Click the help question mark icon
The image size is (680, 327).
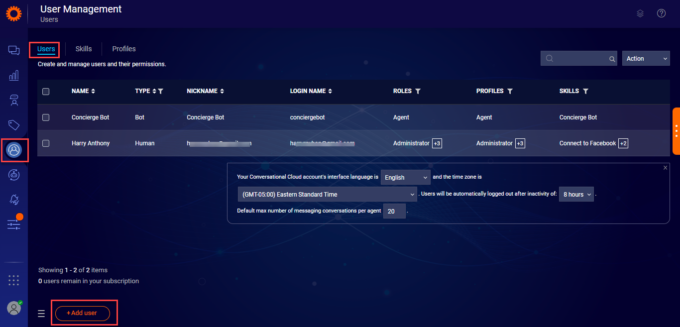661,13
